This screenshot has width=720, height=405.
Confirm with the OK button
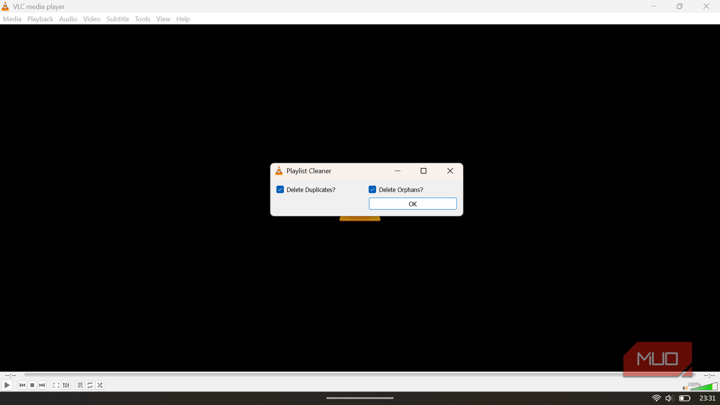412,204
